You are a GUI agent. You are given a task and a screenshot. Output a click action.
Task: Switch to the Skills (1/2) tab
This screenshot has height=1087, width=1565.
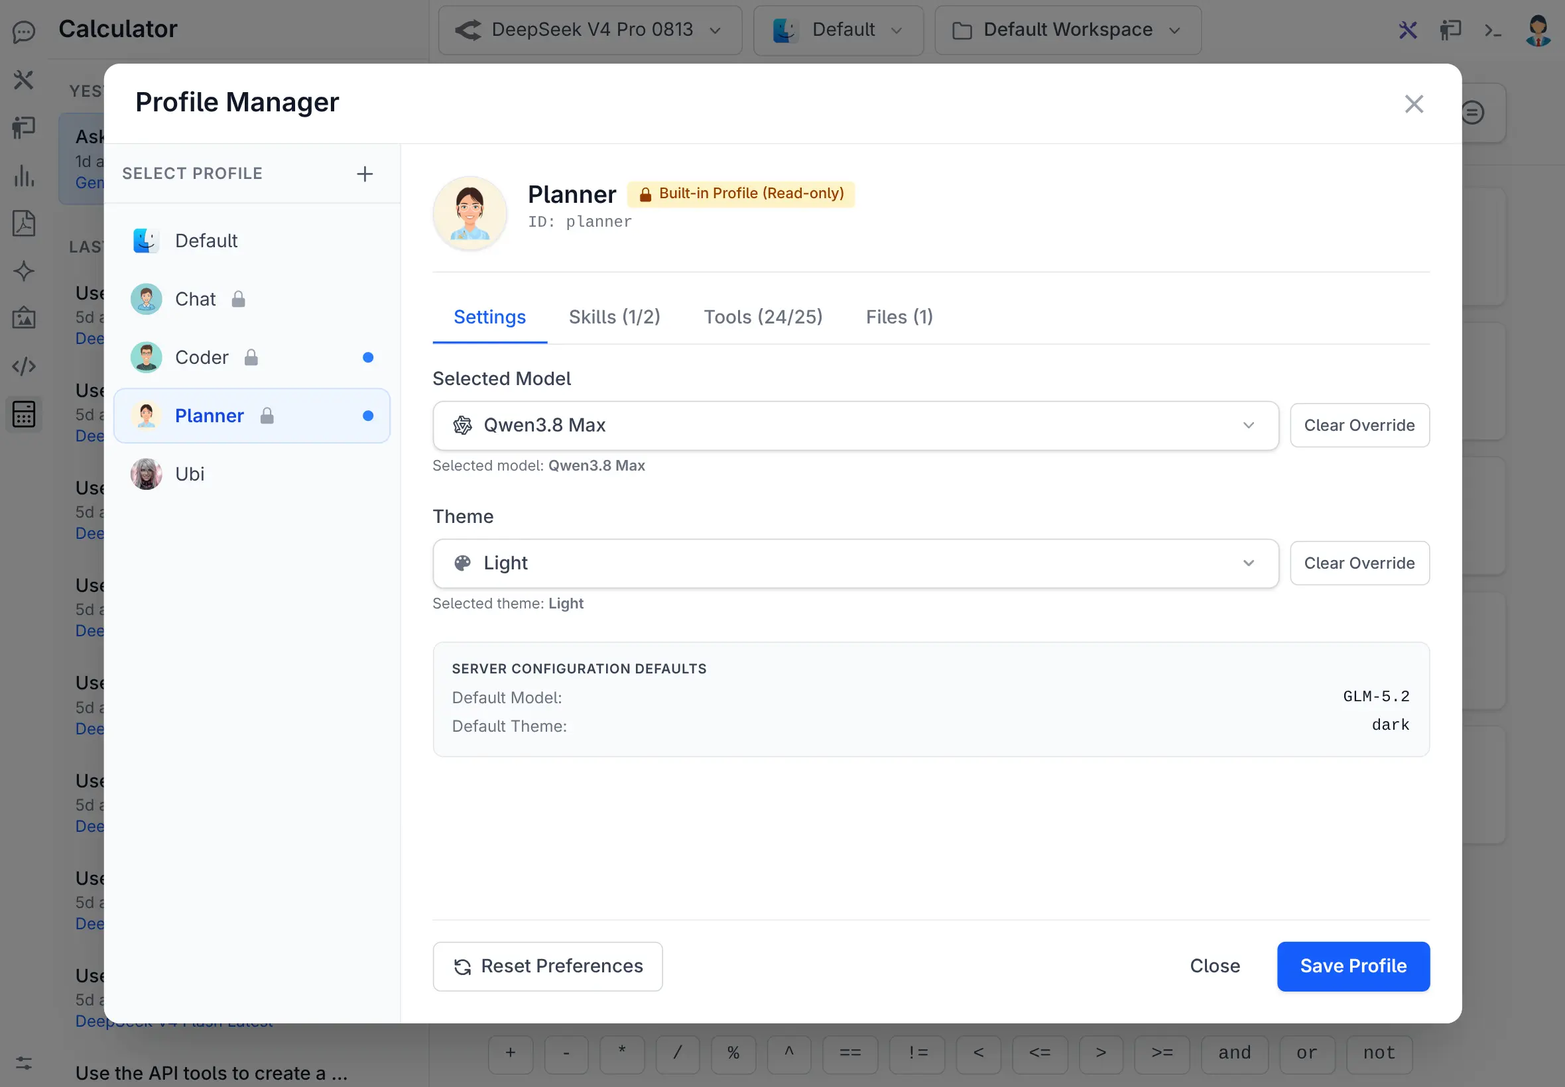614,317
